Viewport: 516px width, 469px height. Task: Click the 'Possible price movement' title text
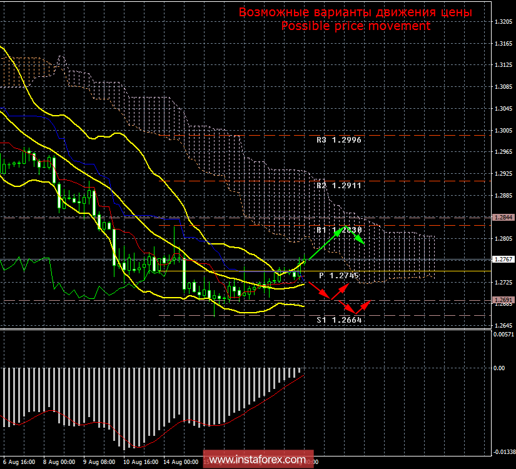click(x=356, y=26)
